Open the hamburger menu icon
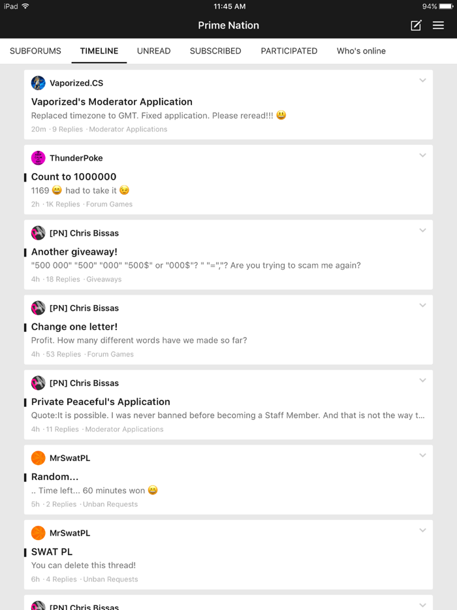The image size is (457, 610). pyautogui.click(x=438, y=25)
